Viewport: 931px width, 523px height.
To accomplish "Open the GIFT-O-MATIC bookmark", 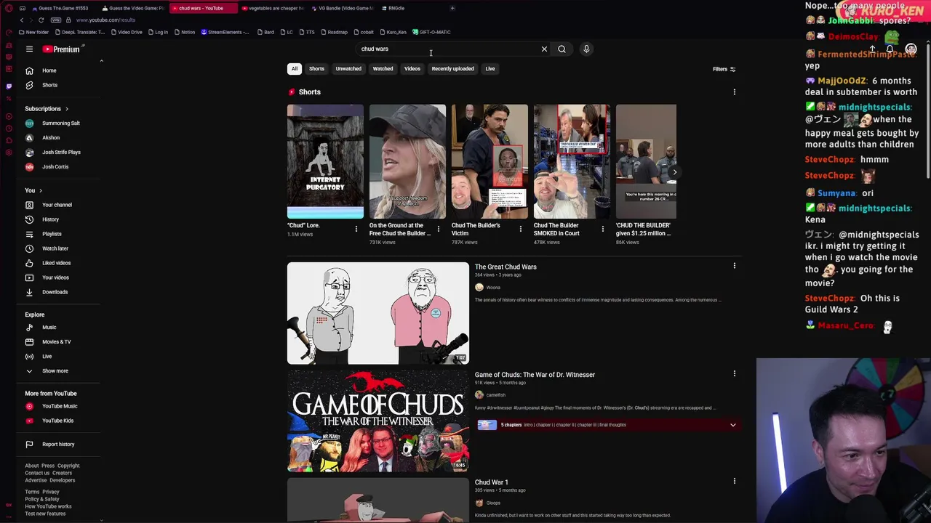I will click(x=431, y=32).
